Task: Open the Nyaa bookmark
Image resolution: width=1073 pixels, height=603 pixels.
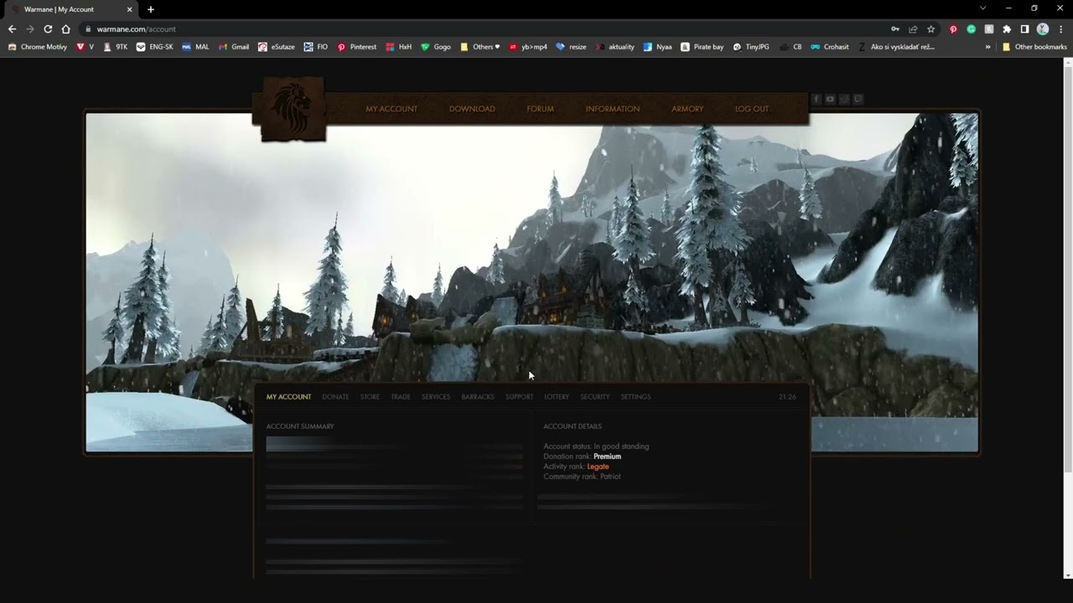Action: tap(658, 47)
